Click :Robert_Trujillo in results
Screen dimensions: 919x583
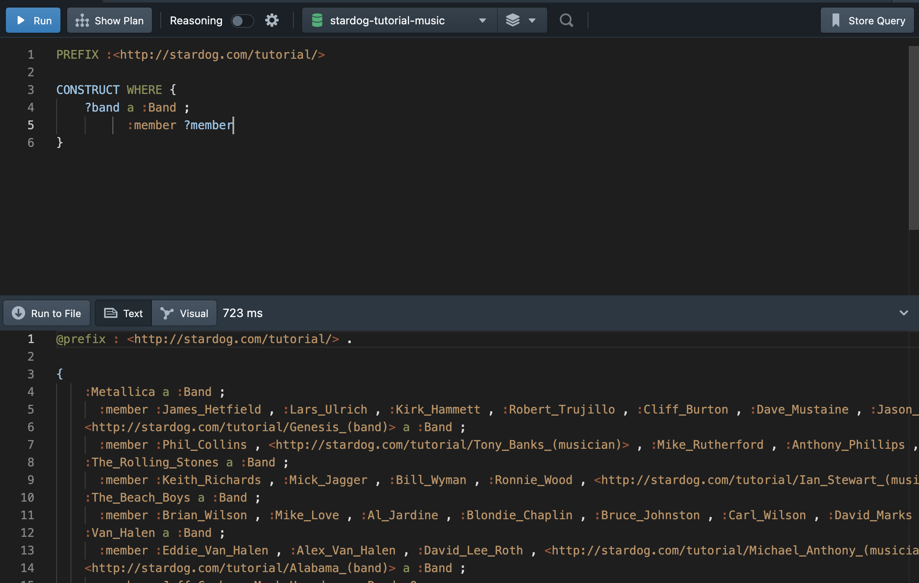(559, 409)
